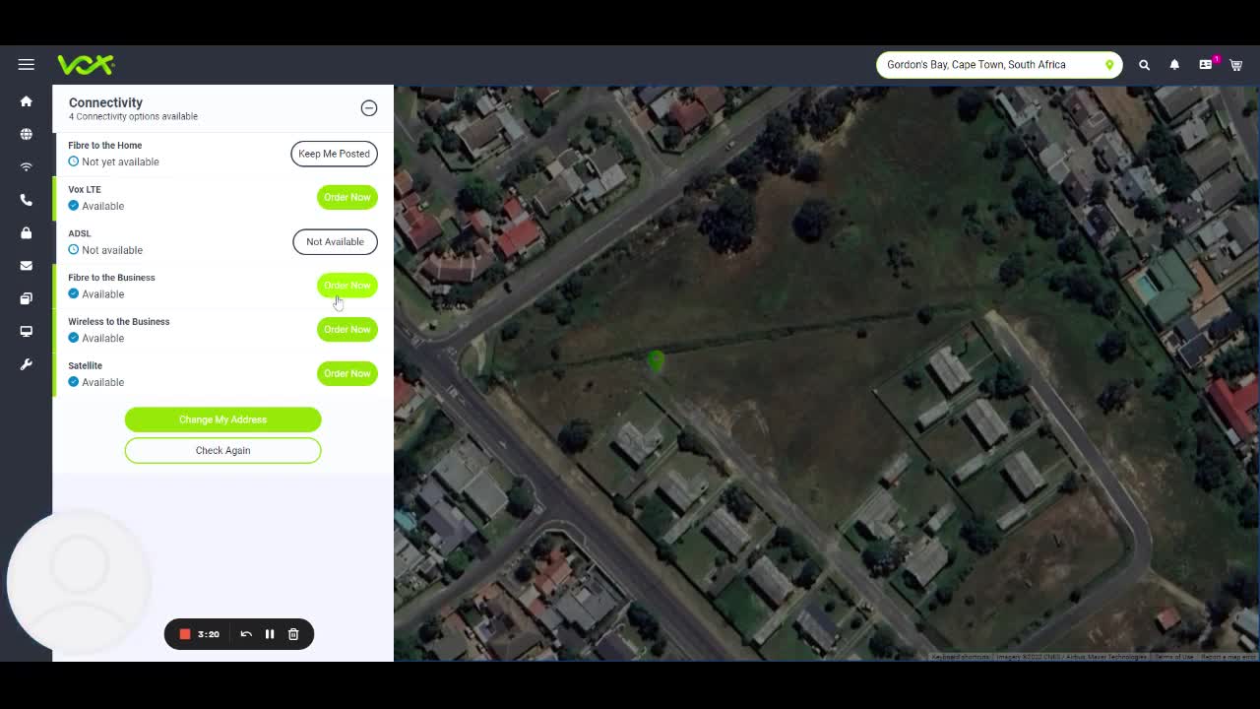Screen dimensions: 1260x709
Task: Click ADSL 'Not available' status text
Action: pyautogui.click(x=112, y=250)
